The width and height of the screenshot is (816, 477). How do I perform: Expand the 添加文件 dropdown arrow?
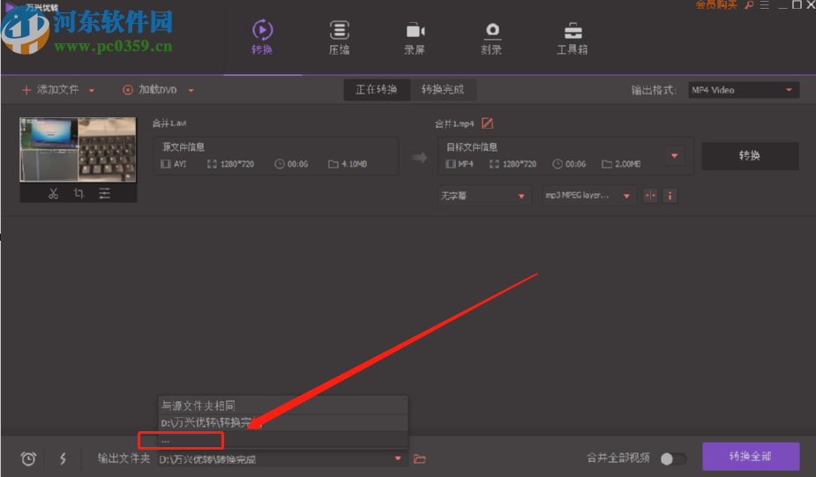pos(92,91)
